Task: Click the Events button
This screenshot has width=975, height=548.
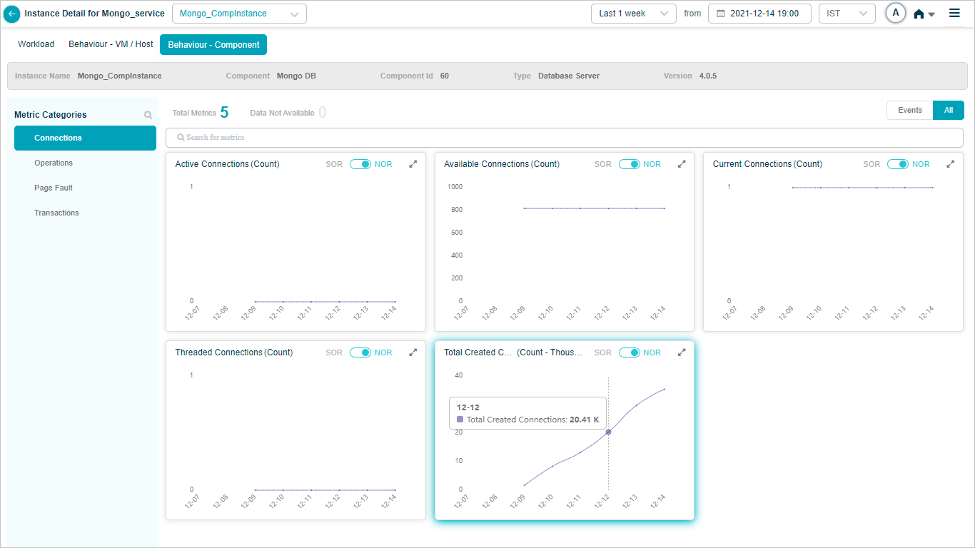Action: pos(909,110)
